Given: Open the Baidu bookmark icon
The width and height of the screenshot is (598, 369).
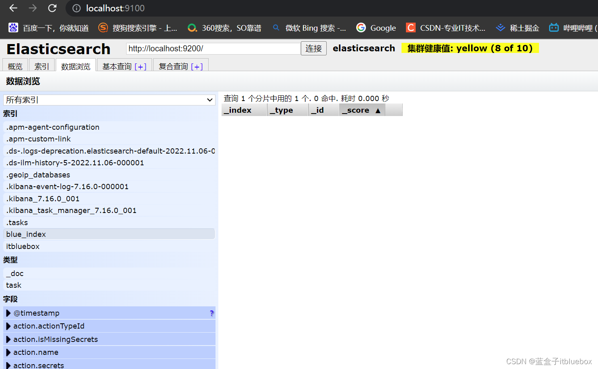Looking at the screenshot, I should 13,27.
